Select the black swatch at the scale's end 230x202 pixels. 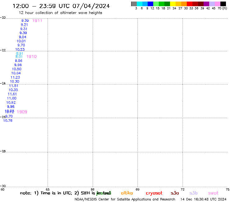(223, 4)
